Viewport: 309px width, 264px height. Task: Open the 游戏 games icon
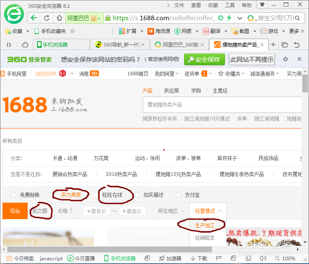click(264, 31)
